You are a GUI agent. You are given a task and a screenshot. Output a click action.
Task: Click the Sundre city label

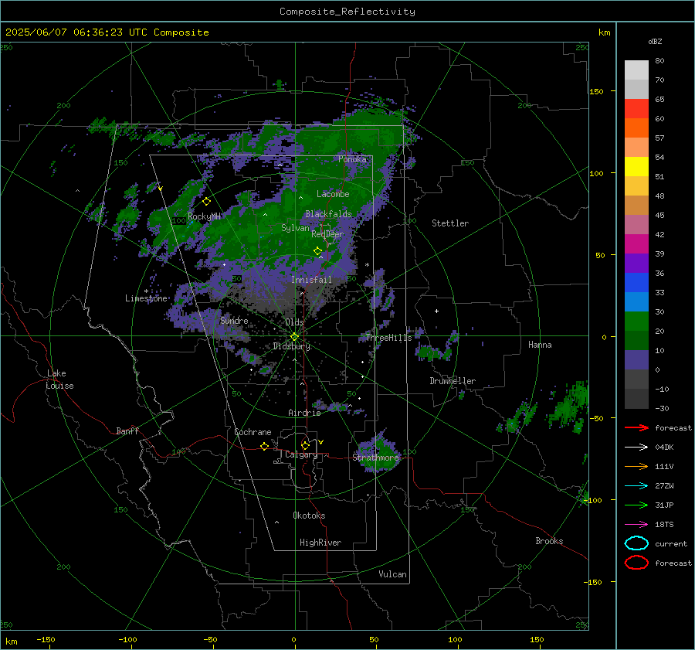click(x=234, y=321)
